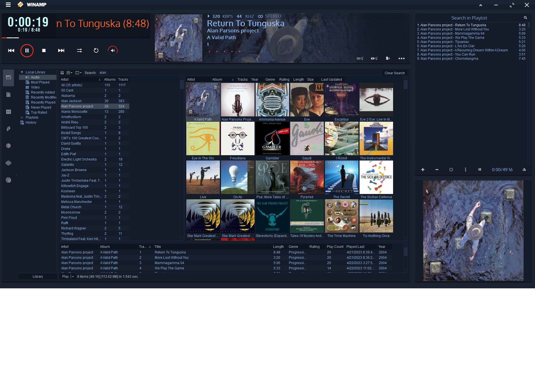Open the columns layout dropdown beside Search
The image size is (535, 381).
(x=79, y=73)
